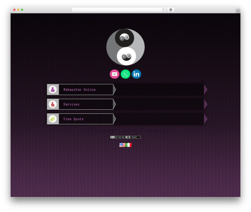The image size is (251, 212).
Task: Open the Creative Commons license badge
Action: (x=118, y=137)
